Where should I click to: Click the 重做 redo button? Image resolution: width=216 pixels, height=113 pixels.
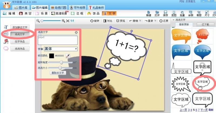click(149, 21)
